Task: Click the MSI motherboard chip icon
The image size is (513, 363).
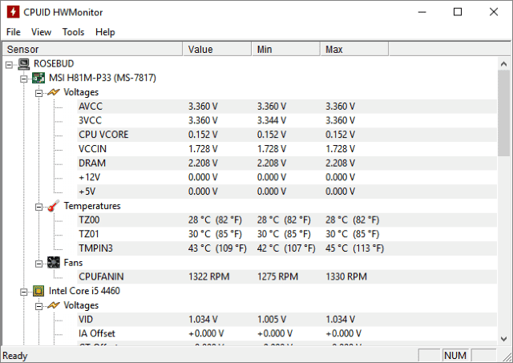Action: 38,78
